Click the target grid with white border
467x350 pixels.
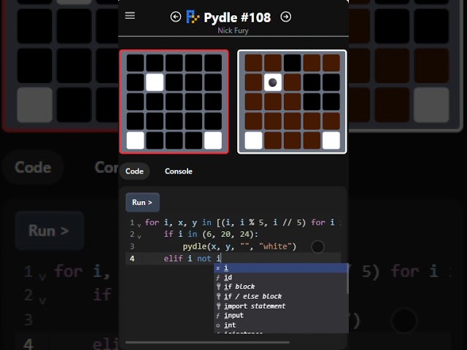[x=292, y=102]
